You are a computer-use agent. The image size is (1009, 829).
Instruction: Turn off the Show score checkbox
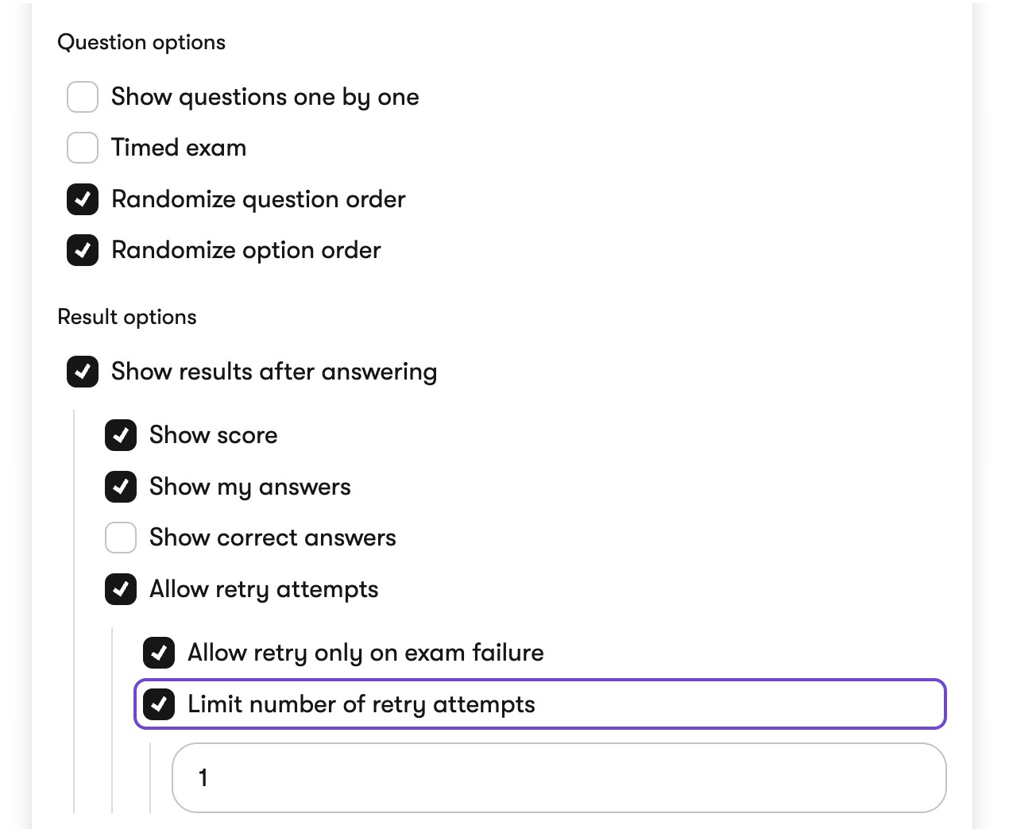tap(121, 435)
